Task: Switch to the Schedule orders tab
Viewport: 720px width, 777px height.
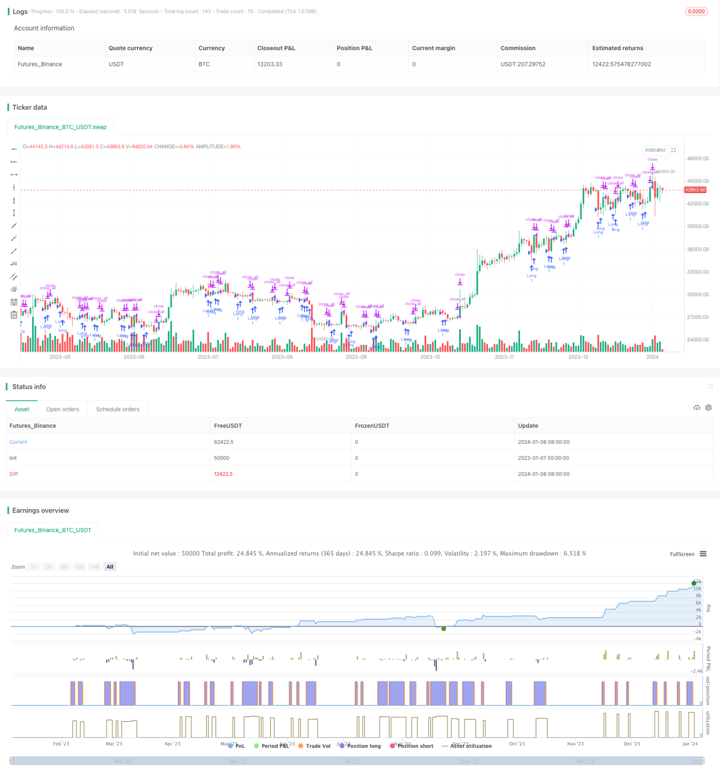Action: tap(117, 410)
